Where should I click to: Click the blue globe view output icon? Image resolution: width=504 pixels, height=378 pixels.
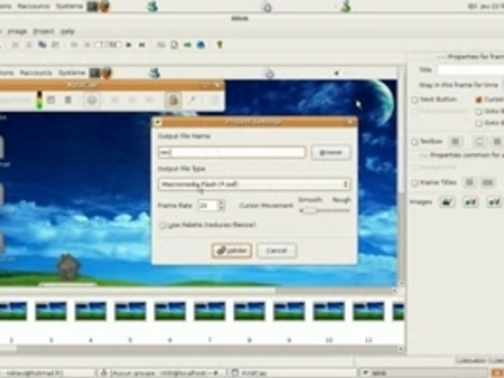point(201,45)
